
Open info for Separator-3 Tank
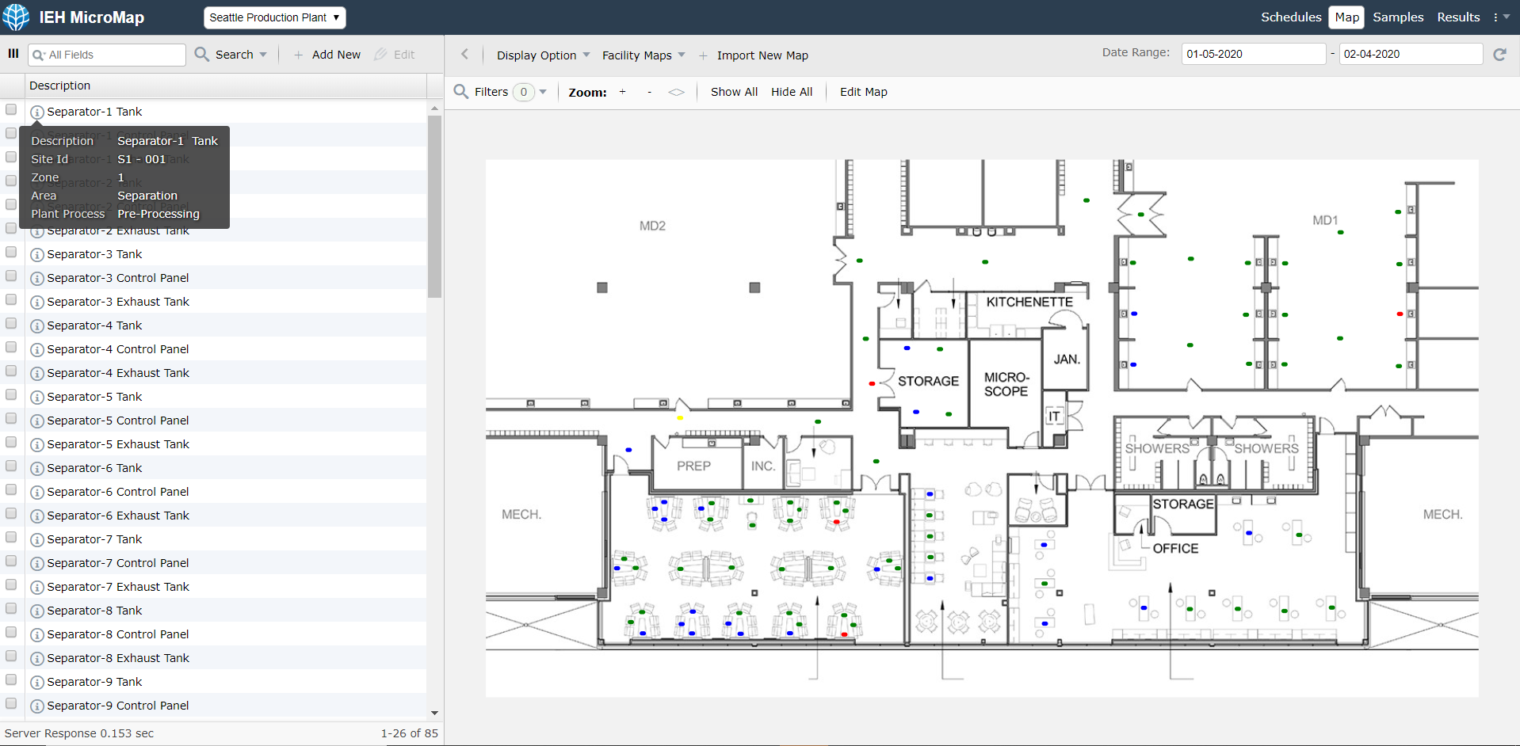(x=37, y=255)
